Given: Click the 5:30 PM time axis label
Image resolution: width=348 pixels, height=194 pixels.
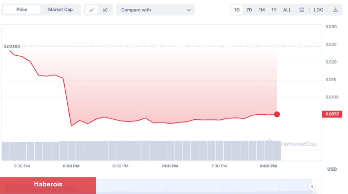Looking at the screenshot, I should tap(21, 166).
